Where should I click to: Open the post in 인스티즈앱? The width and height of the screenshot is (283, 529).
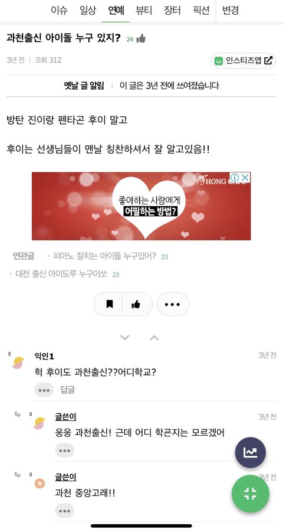[243, 61]
